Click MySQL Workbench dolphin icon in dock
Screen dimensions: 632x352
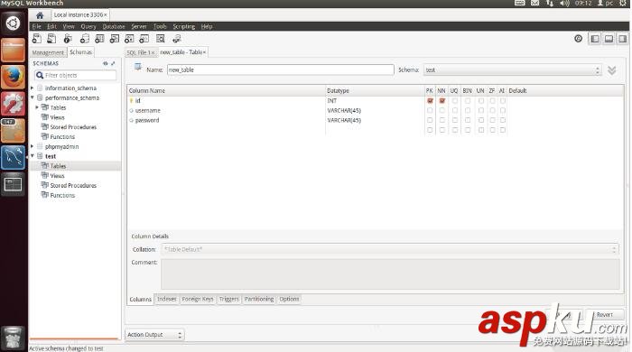click(x=13, y=157)
